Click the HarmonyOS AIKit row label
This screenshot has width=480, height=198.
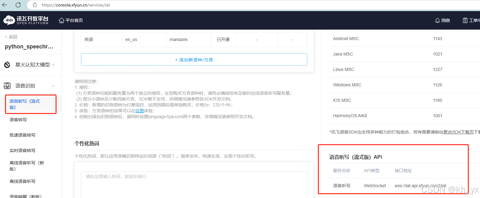[x=350, y=116]
